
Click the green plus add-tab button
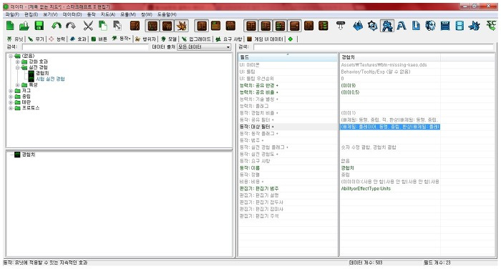291,39
